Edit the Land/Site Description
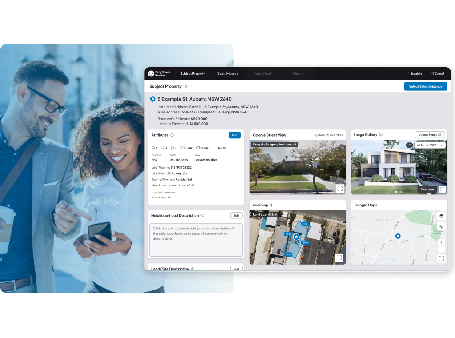This screenshot has height=338, width=455. click(236, 269)
